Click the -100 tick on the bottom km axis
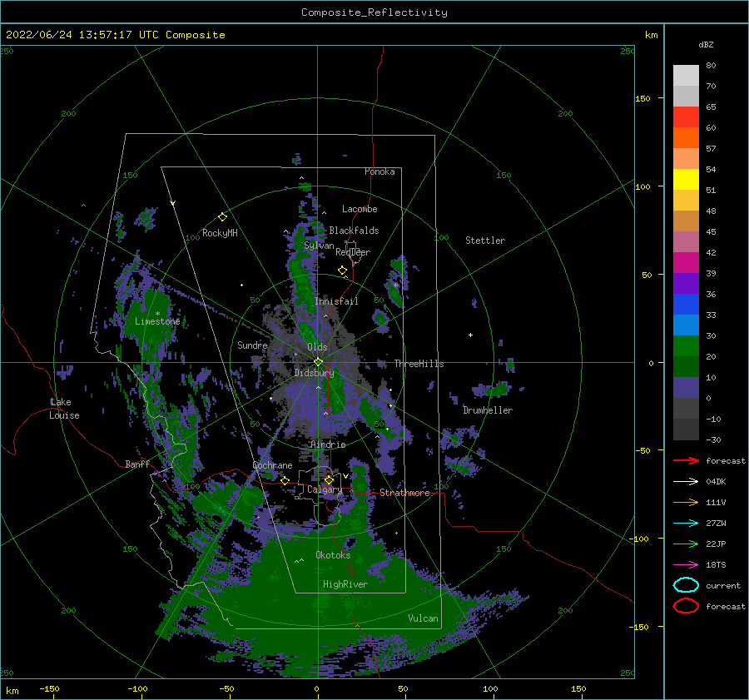The image size is (749, 700). click(x=137, y=688)
